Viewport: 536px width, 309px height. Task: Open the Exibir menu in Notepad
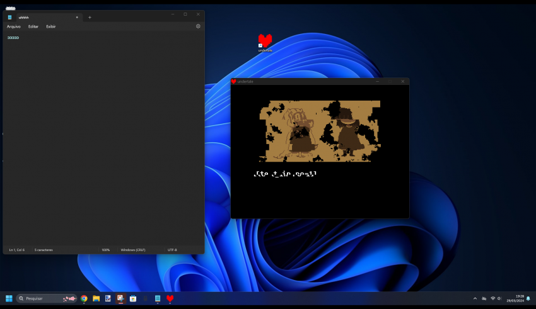point(51,26)
